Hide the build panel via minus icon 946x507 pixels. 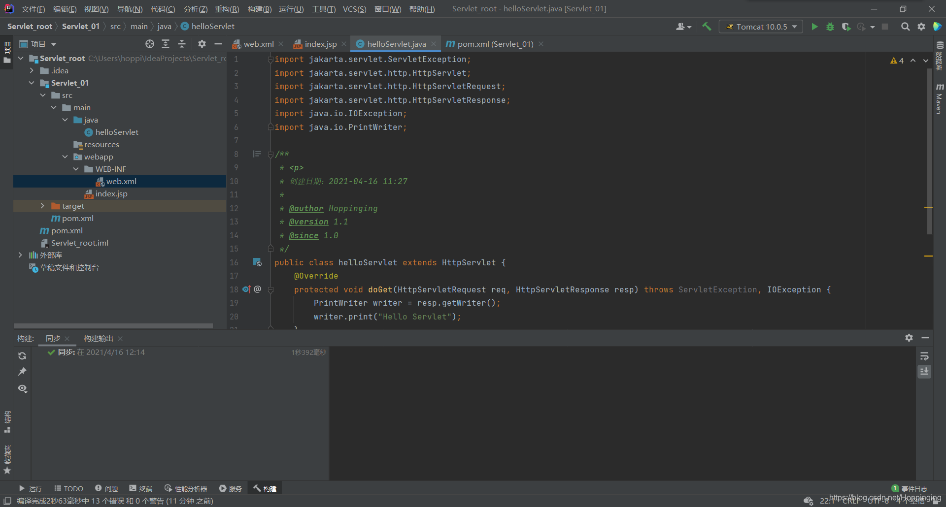click(925, 338)
